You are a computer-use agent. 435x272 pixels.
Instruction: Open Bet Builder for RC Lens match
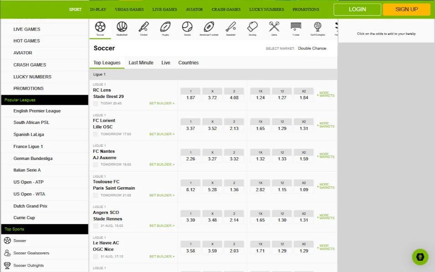point(162,103)
